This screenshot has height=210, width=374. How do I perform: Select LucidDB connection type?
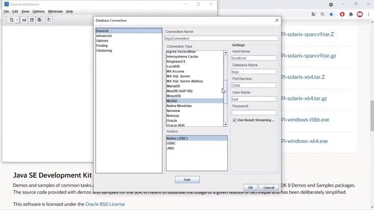click(195, 66)
